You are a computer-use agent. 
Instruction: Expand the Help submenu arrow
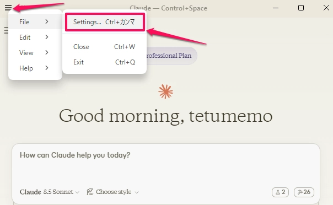click(47, 68)
